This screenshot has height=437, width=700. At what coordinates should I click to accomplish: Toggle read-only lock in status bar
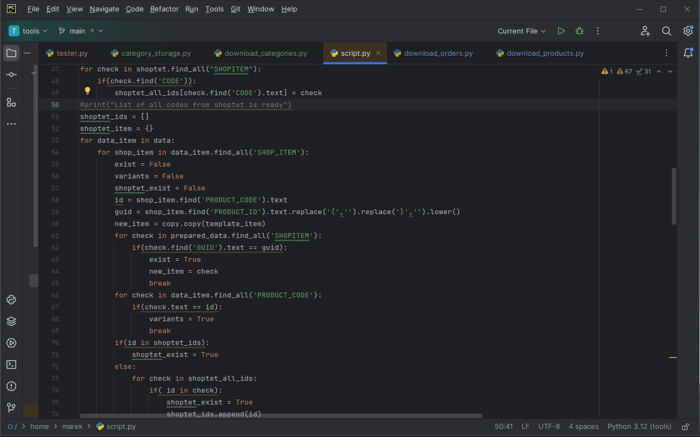point(685,427)
